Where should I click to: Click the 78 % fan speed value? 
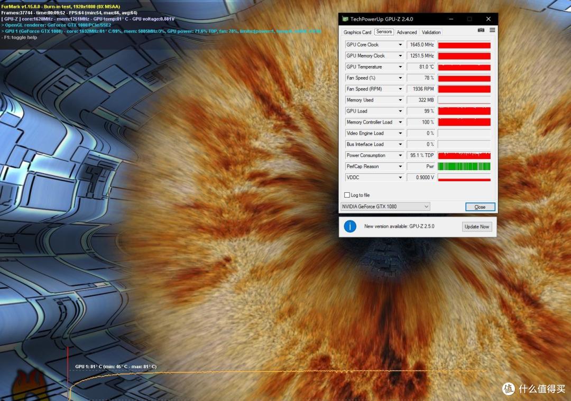click(x=421, y=78)
